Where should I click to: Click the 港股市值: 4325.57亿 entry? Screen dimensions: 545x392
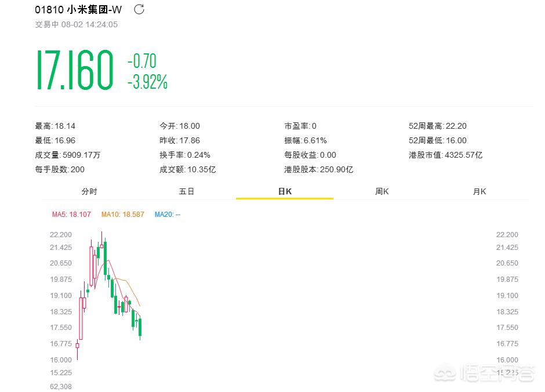446,155
